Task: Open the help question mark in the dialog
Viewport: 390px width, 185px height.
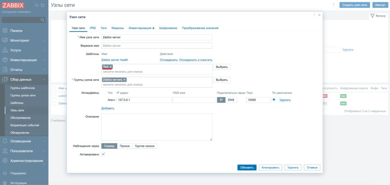Action: tap(314, 15)
